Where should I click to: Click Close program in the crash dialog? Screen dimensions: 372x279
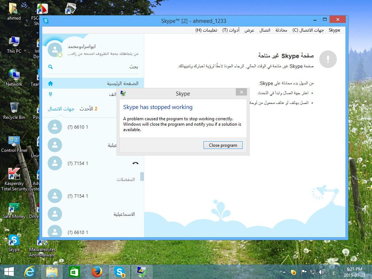click(223, 145)
